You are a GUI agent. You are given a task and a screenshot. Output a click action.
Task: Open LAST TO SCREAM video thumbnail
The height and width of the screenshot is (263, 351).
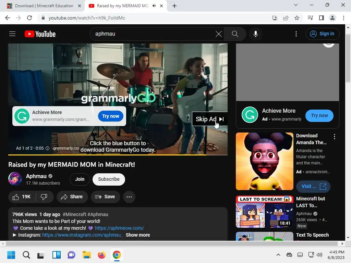click(264, 212)
